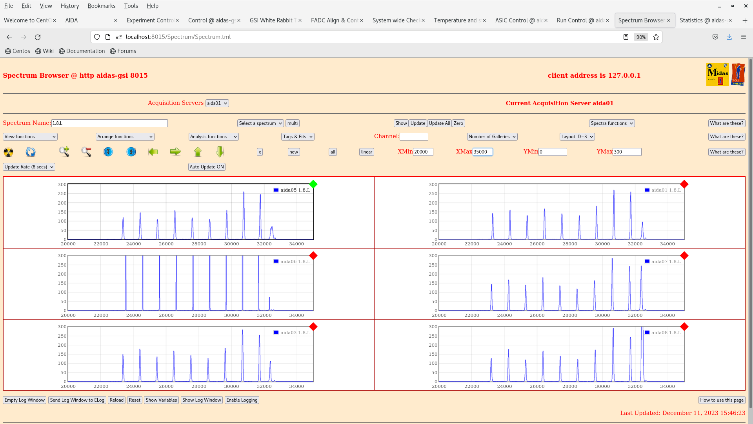Viewport: 753px width, 424px height.
Task: Click the Update All button
Action: coord(439,123)
